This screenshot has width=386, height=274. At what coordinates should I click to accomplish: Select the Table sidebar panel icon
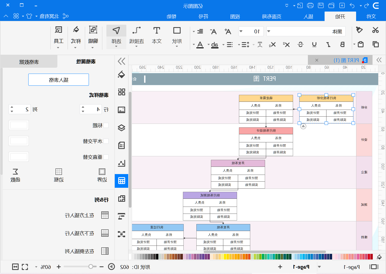pos(121,181)
